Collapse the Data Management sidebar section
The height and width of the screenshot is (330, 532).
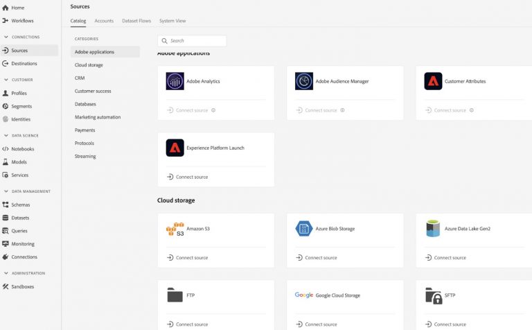click(x=6, y=191)
